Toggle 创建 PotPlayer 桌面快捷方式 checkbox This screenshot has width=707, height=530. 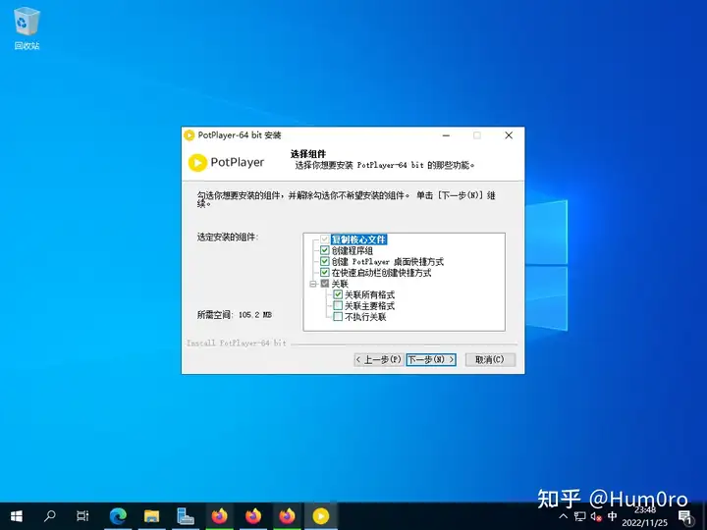(325, 261)
